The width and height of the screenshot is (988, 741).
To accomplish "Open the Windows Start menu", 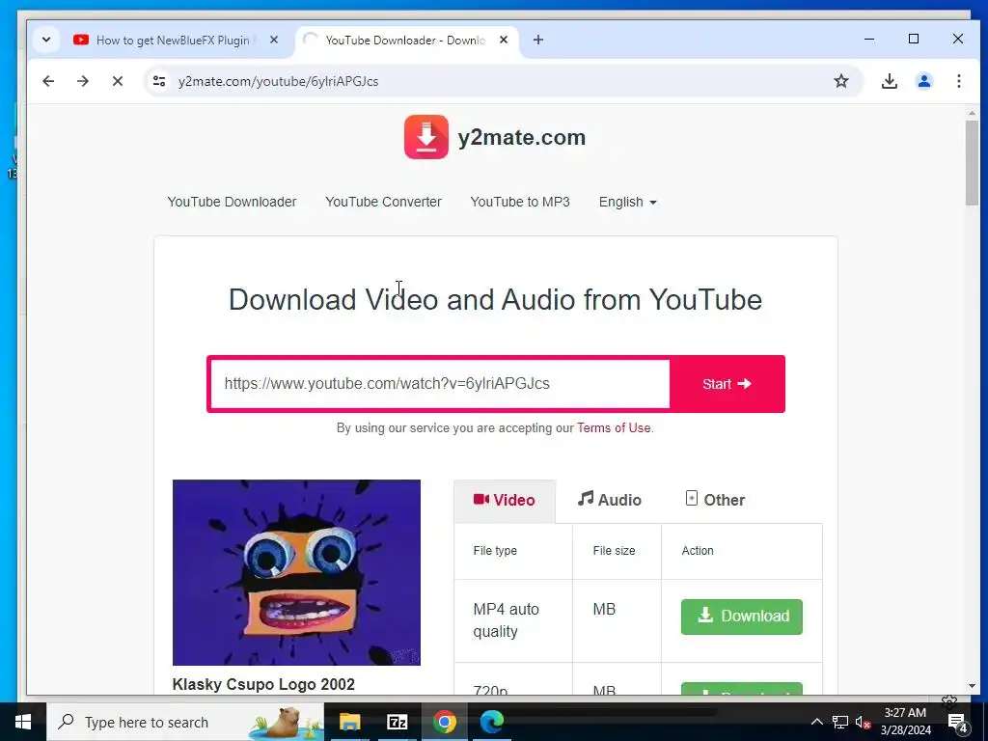I will (23, 722).
